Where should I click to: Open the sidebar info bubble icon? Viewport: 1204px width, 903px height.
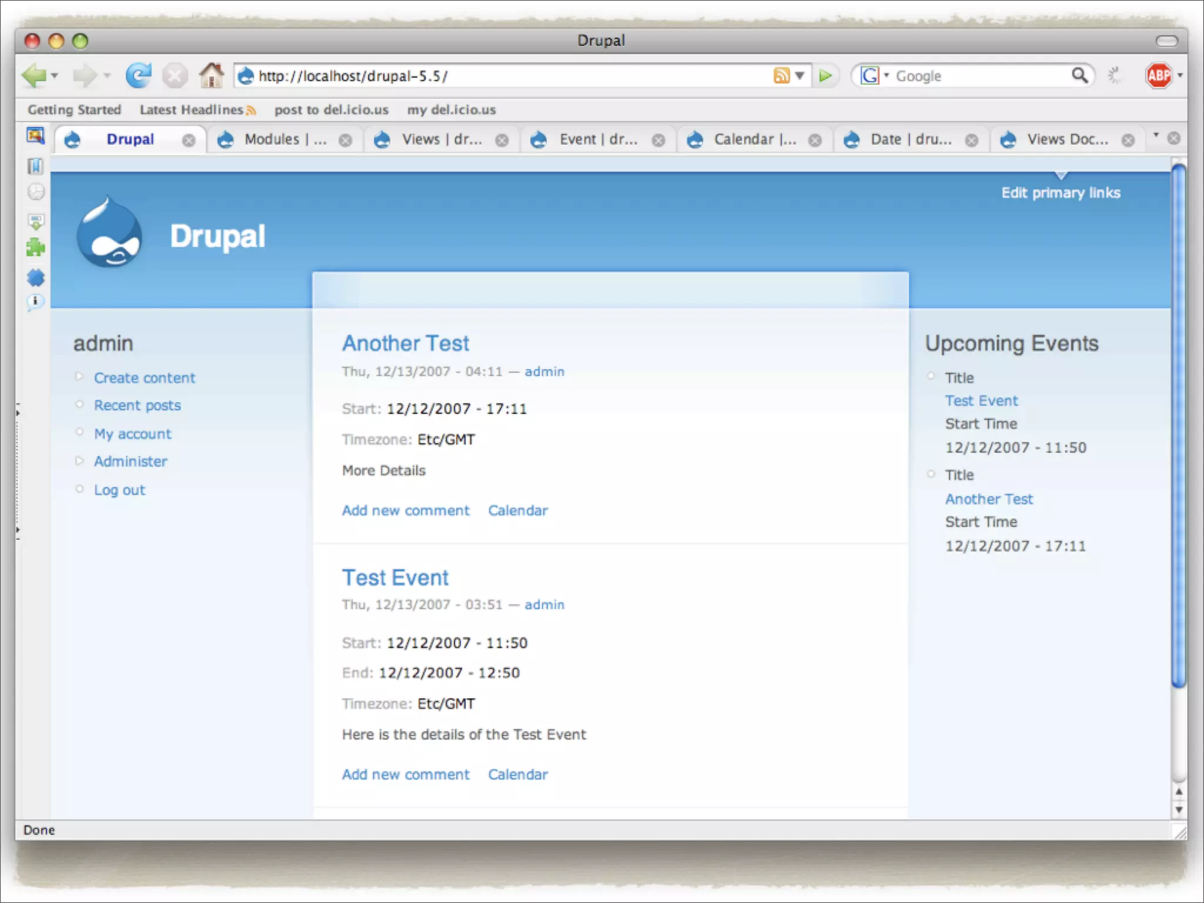(35, 302)
